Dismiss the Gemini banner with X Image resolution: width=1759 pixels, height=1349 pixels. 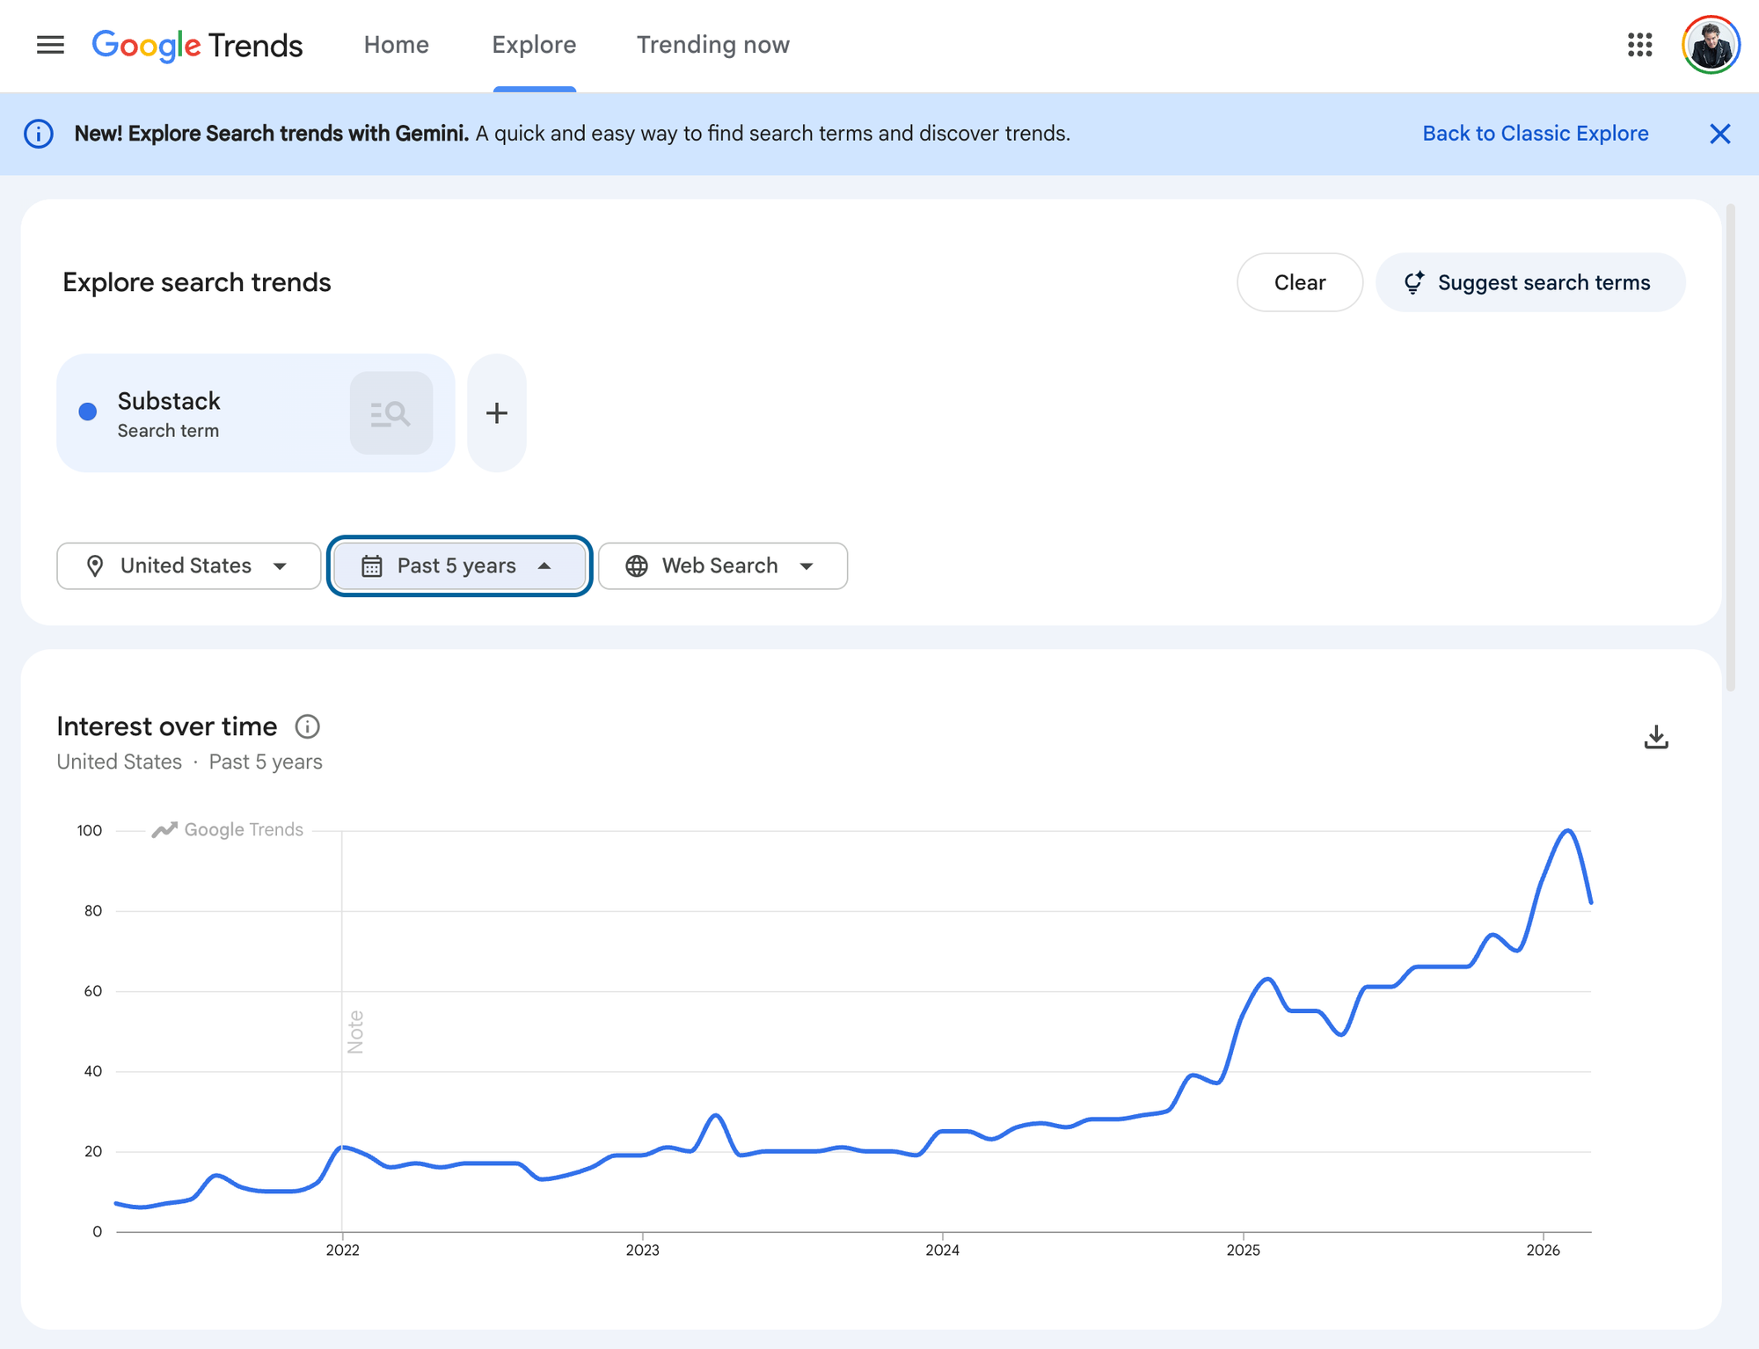pos(1719,134)
